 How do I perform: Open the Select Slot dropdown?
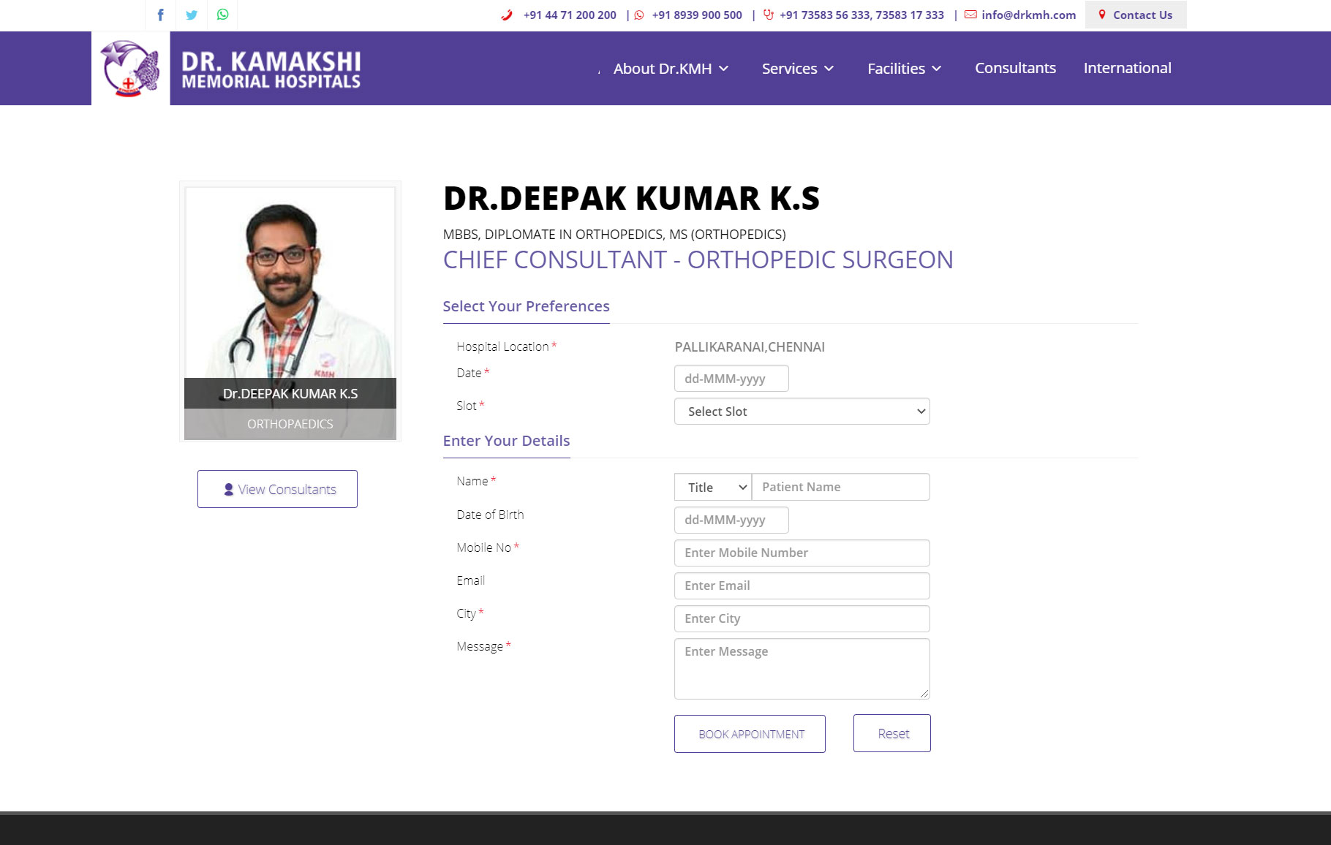coord(802,412)
